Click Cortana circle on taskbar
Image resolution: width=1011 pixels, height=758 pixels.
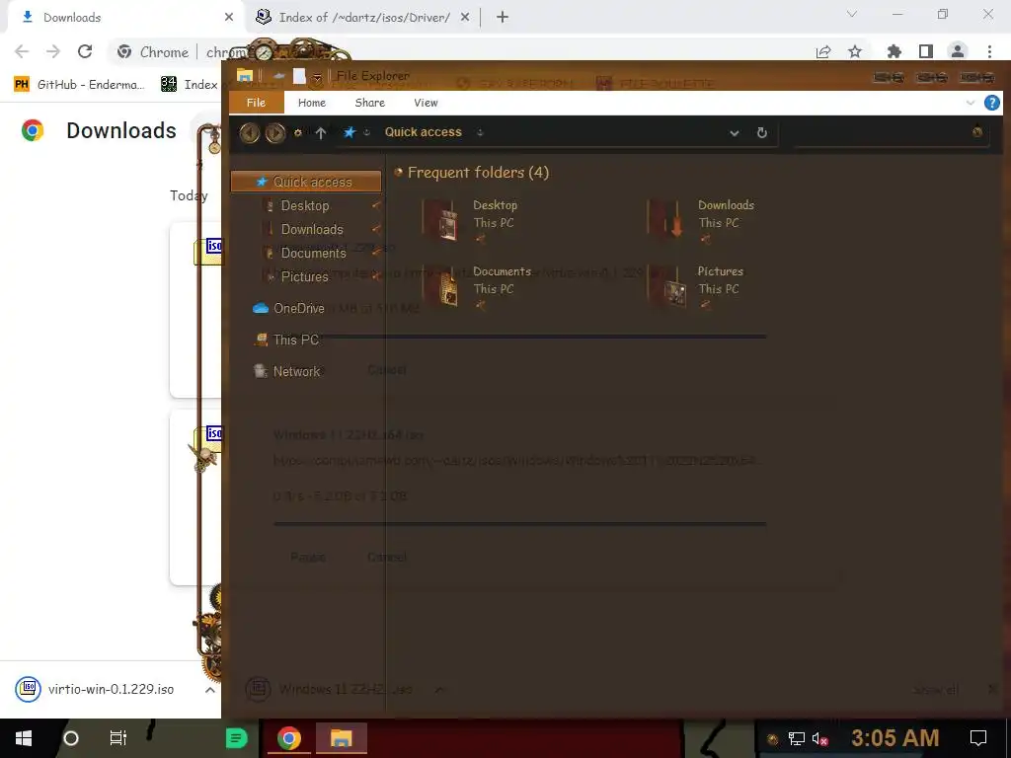tap(71, 738)
